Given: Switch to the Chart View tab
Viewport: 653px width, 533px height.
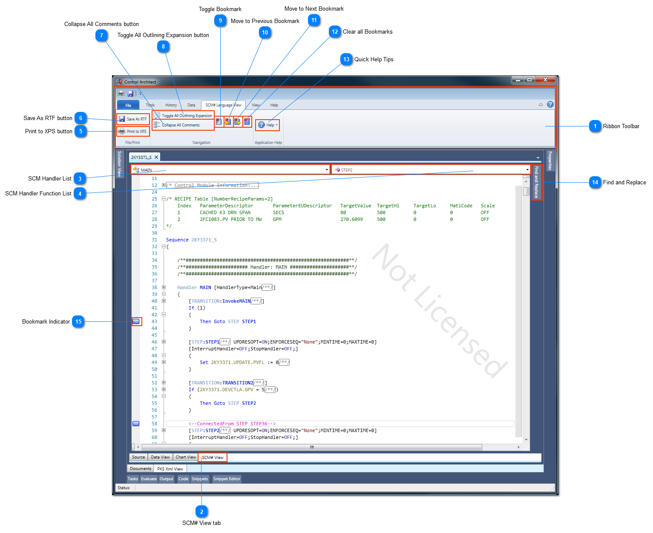Looking at the screenshot, I should coord(186,457).
